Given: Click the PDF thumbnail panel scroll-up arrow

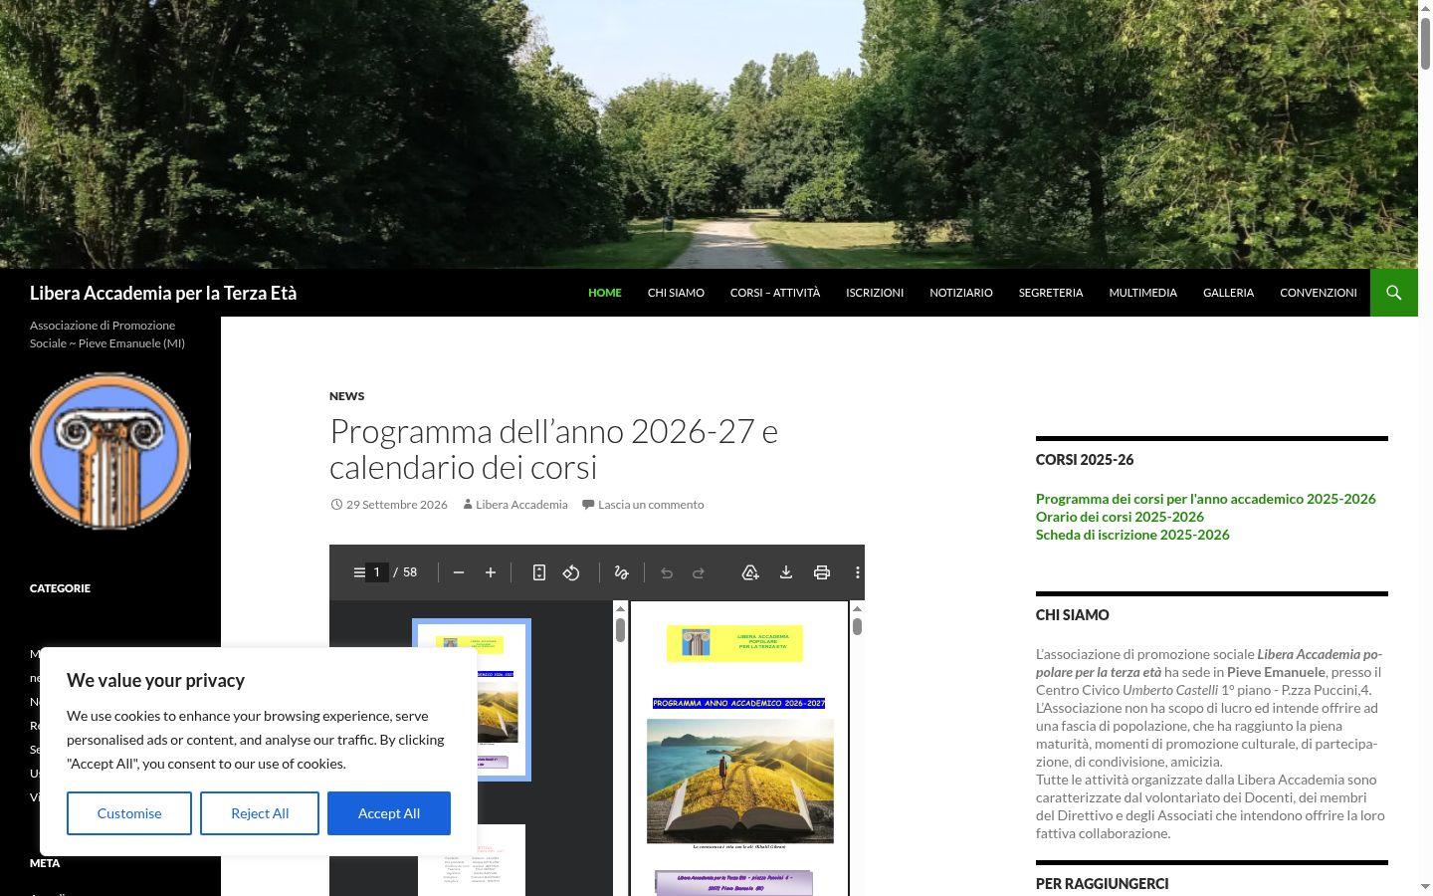Looking at the screenshot, I should pyautogui.click(x=620, y=608).
